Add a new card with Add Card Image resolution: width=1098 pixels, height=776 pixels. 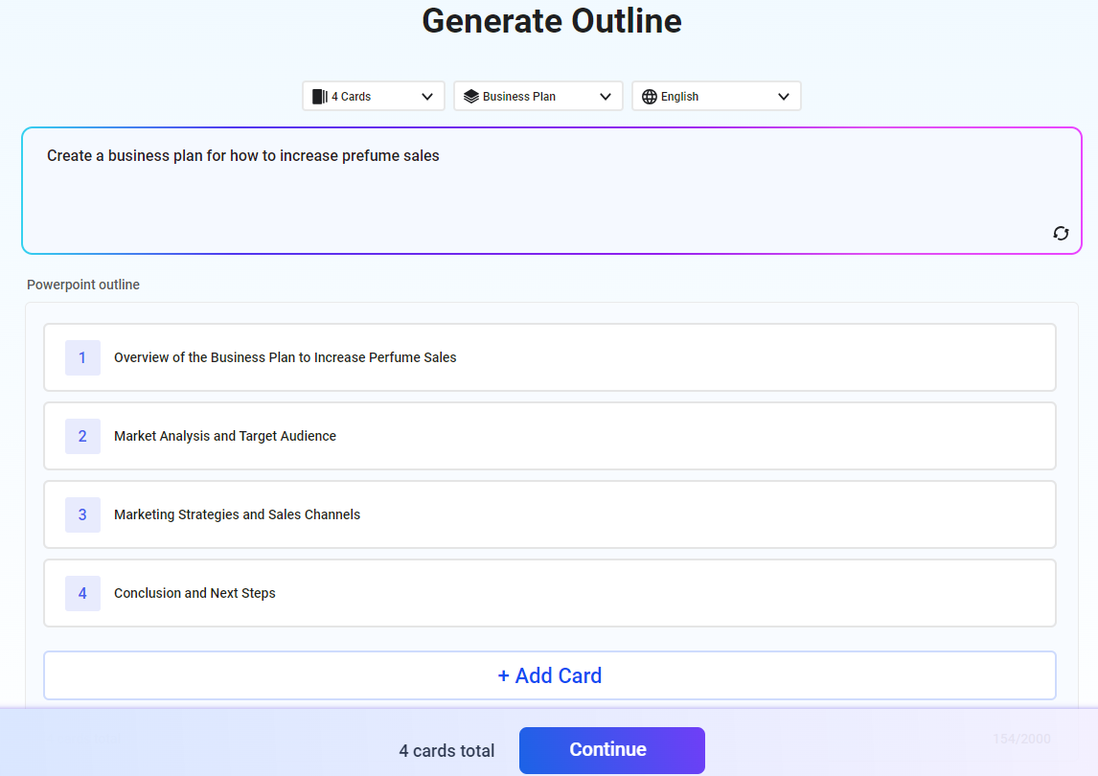click(550, 675)
